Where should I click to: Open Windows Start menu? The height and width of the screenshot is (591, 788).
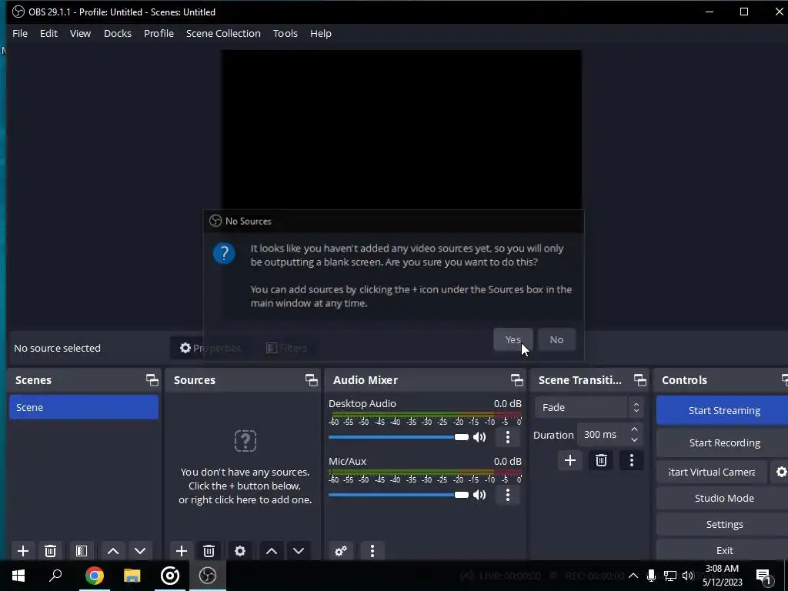pyautogui.click(x=18, y=576)
